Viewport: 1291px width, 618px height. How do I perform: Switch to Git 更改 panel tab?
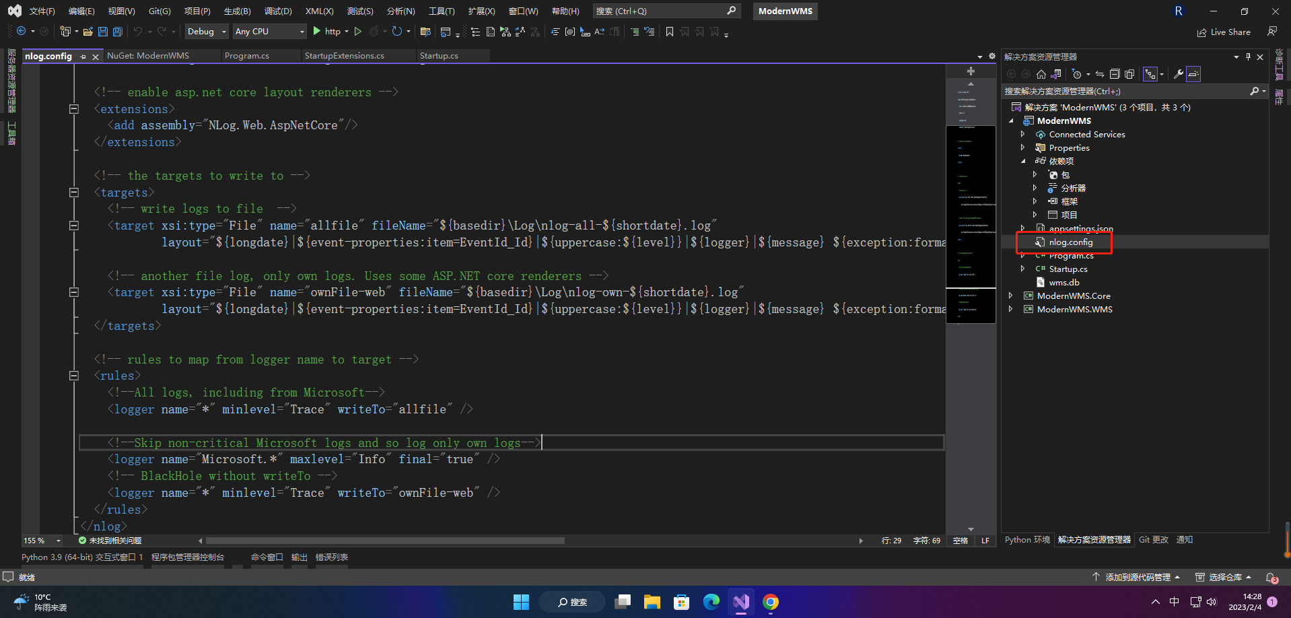click(x=1154, y=540)
